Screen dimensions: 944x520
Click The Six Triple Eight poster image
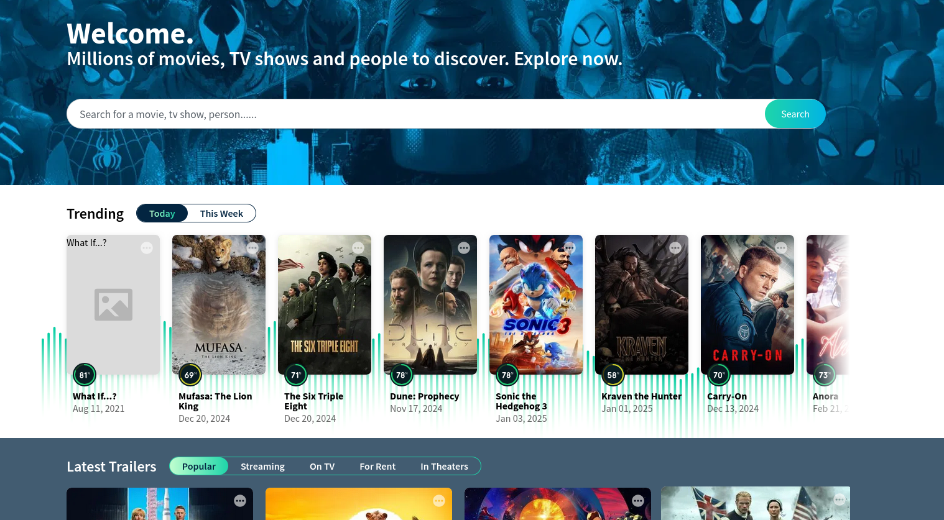325,304
